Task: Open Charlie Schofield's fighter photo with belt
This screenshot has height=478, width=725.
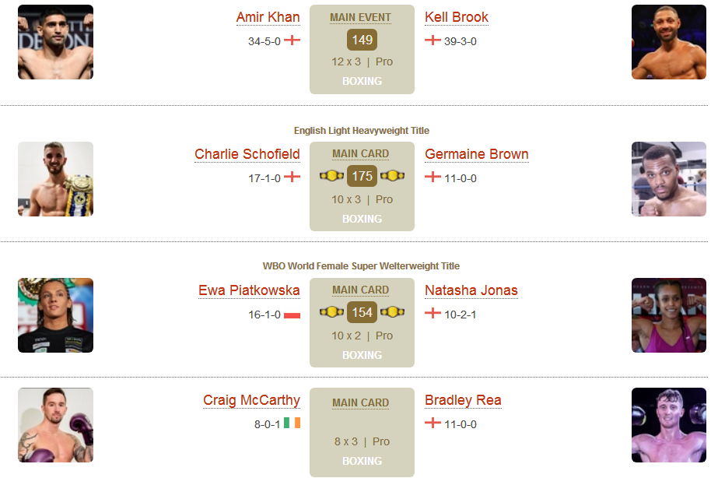Action: (x=55, y=179)
